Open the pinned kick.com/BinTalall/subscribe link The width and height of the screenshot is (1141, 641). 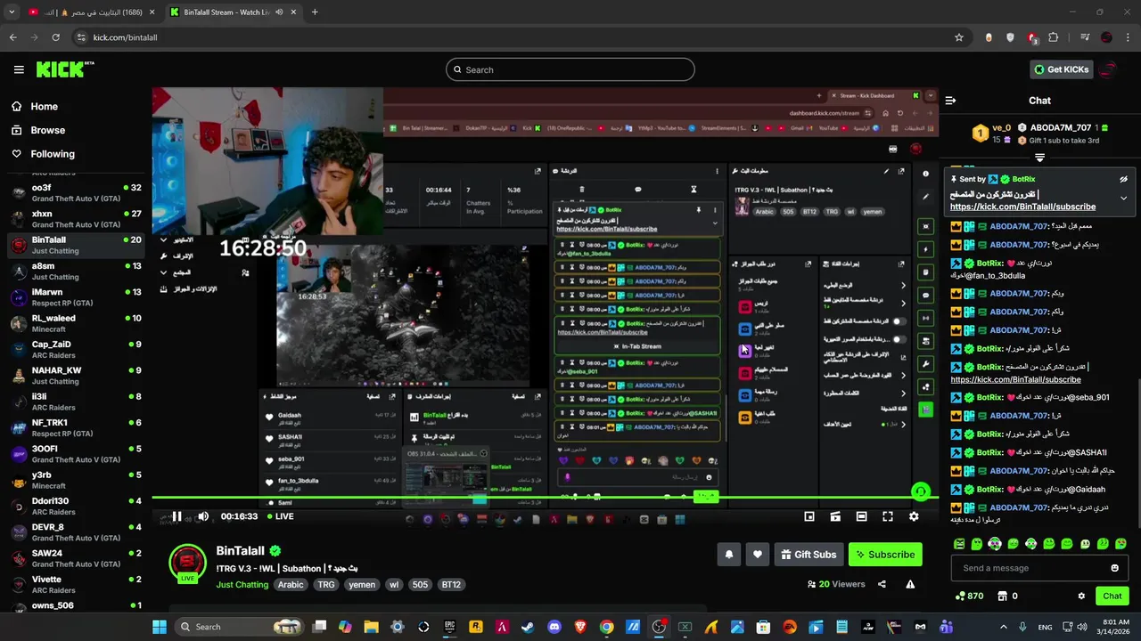[1022, 207]
